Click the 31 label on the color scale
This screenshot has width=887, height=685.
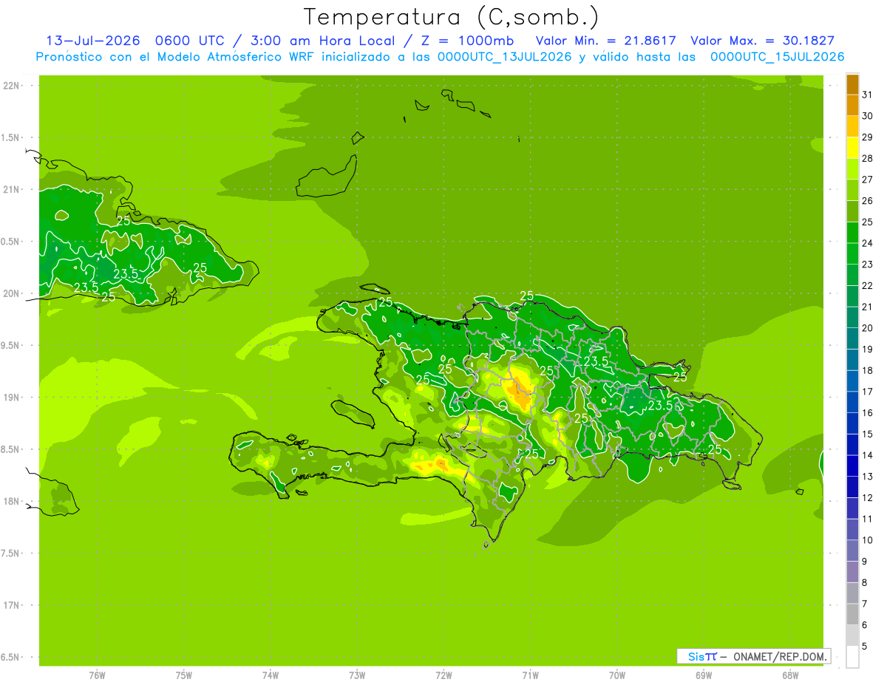(x=867, y=95)
